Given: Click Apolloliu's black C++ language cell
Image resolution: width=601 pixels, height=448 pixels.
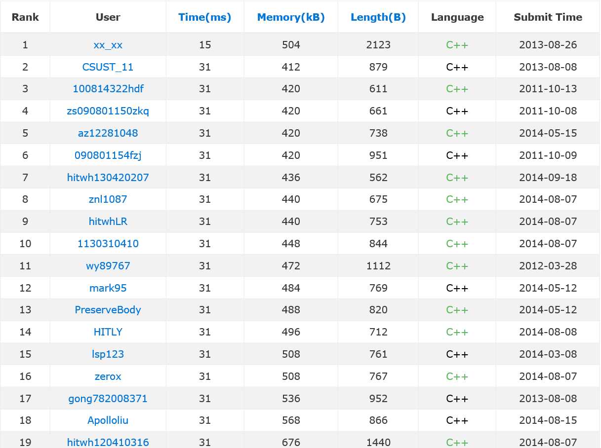Looking at the screenshot, I should click(x=457, y=420).
